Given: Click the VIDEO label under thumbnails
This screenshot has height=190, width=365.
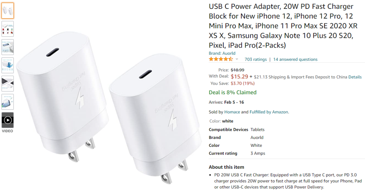Looking at the screenshot, I should (7, 131).
